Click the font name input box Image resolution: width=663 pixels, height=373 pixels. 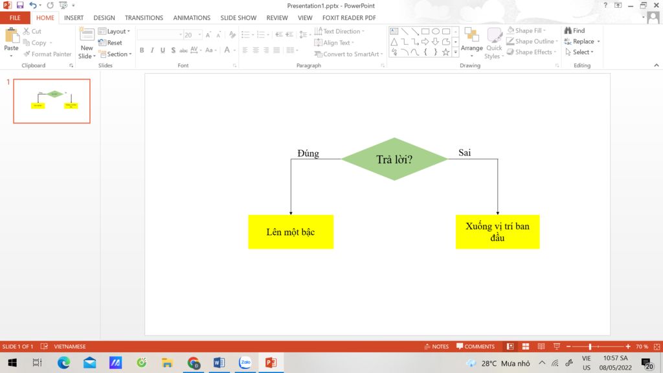tap(158, 35)
